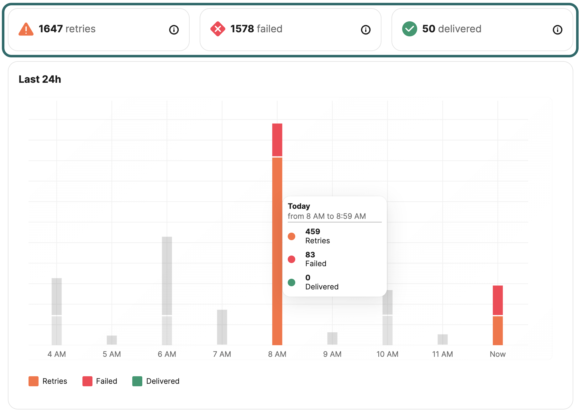Image resolution: width=583 pixels, height=417 pixels.
Task: Click the orange warning triangle retries icon
Action: coord(26,29)
